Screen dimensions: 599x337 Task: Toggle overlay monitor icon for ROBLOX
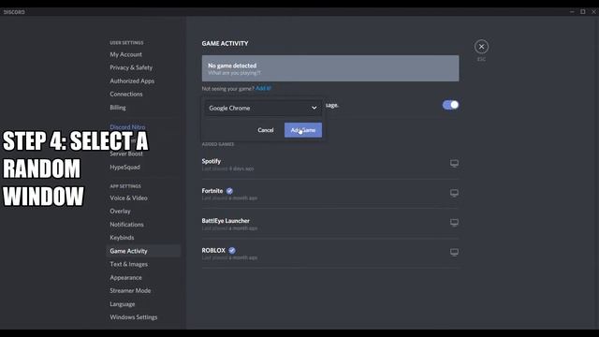(x=454, y=252)
